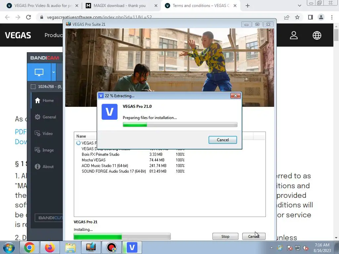Click the taskbar clock showing 7:16 AM
339x254 pixels.
(322, 247)
